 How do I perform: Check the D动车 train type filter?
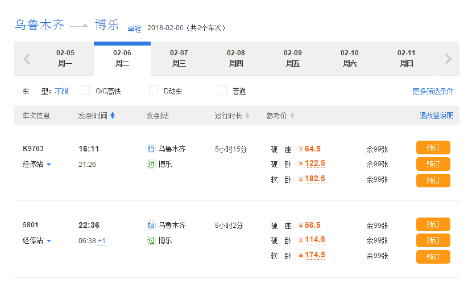[154, 90]
